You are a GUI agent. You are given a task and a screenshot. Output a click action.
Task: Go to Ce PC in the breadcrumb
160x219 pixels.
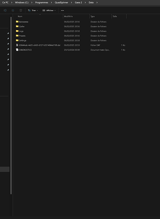click(x=5, y=3)
